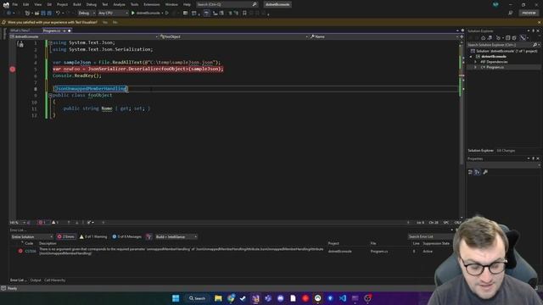Click the editor split window handle
Screen dimensions: 543x305
[462, 36]
